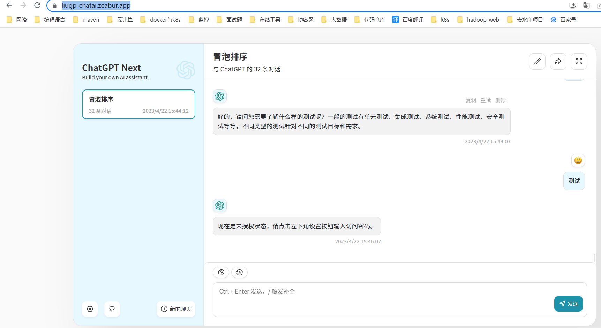This screenshot has height=328, width=601.
Task: Open the 代码仓库 bookmark folder
Action: (x=370, y=19)
